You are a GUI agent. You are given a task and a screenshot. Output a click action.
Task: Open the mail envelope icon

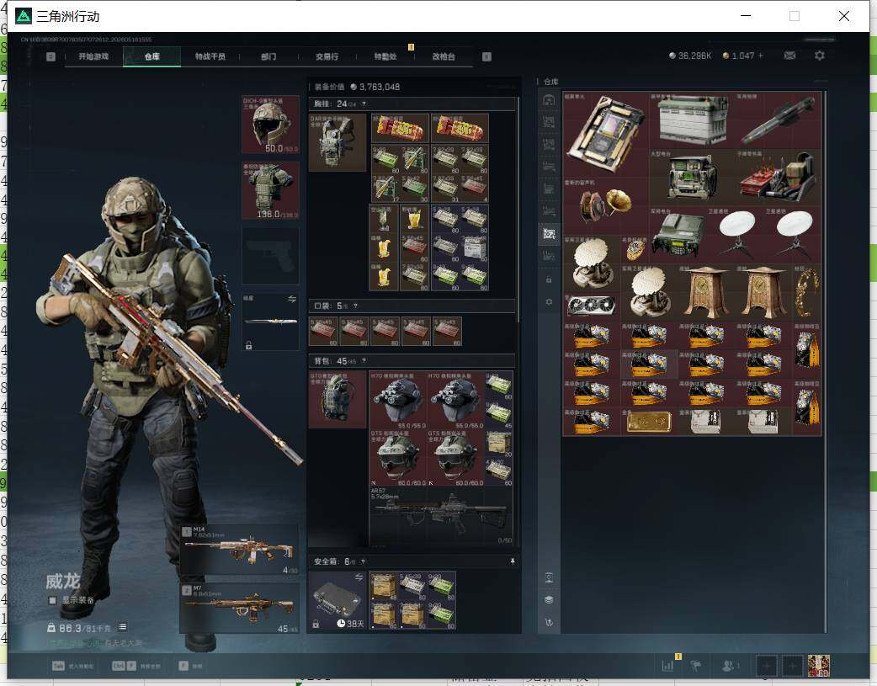789,56
